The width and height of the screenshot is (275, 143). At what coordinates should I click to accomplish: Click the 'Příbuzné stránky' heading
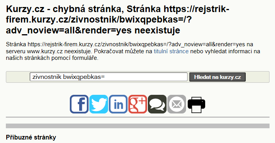coord(31,138)
